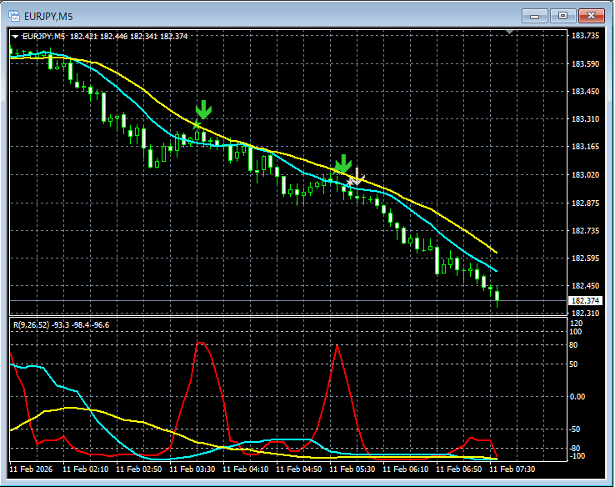Click the red oscillator line peak
The height and width of the screenshot is (487, 615).
(x=201, y=343)
